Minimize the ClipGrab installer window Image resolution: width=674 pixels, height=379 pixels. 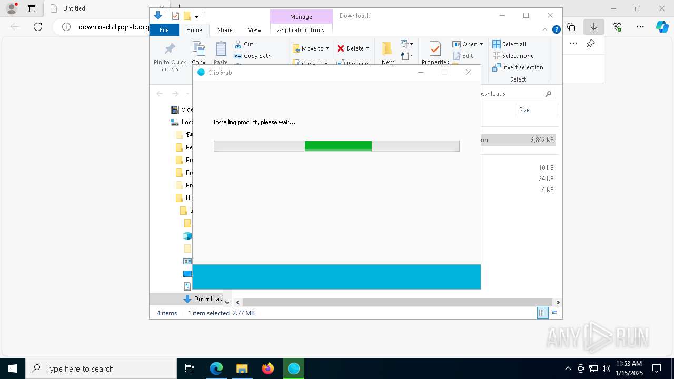pyautogui.click(x=421, y=72)
